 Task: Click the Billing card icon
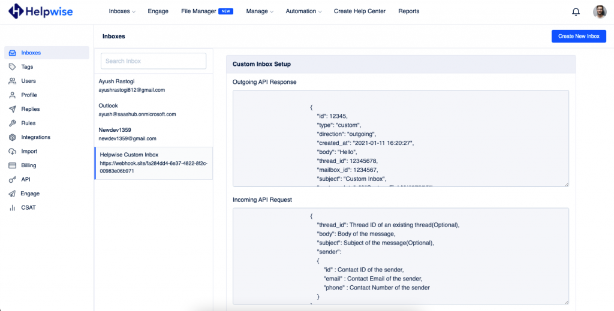13,165
